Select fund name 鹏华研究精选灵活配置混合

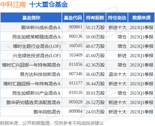click(33, 102)
